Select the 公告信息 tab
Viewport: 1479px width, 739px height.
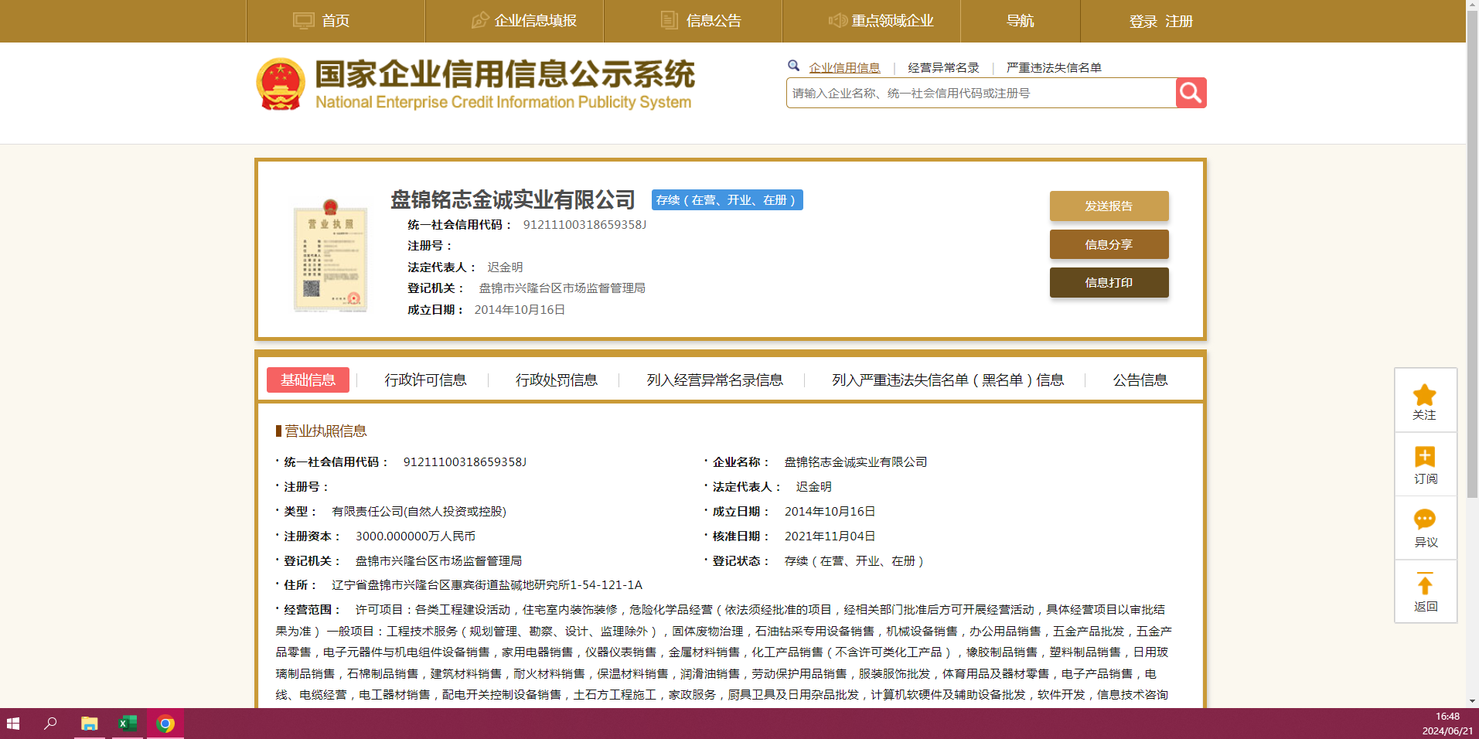click(1140, 380)
